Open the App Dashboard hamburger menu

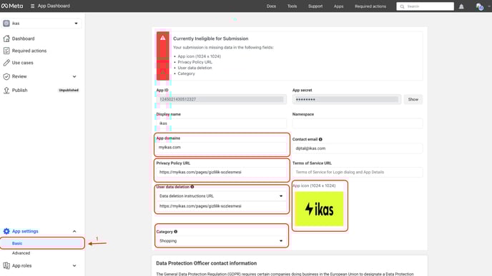(32, 6)
